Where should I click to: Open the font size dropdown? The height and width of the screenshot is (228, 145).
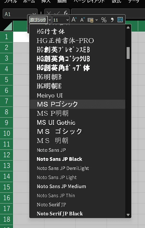point(67,20)
